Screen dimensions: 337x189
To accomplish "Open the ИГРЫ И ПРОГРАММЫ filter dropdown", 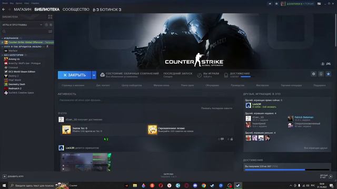I will (x=22, y=25).
